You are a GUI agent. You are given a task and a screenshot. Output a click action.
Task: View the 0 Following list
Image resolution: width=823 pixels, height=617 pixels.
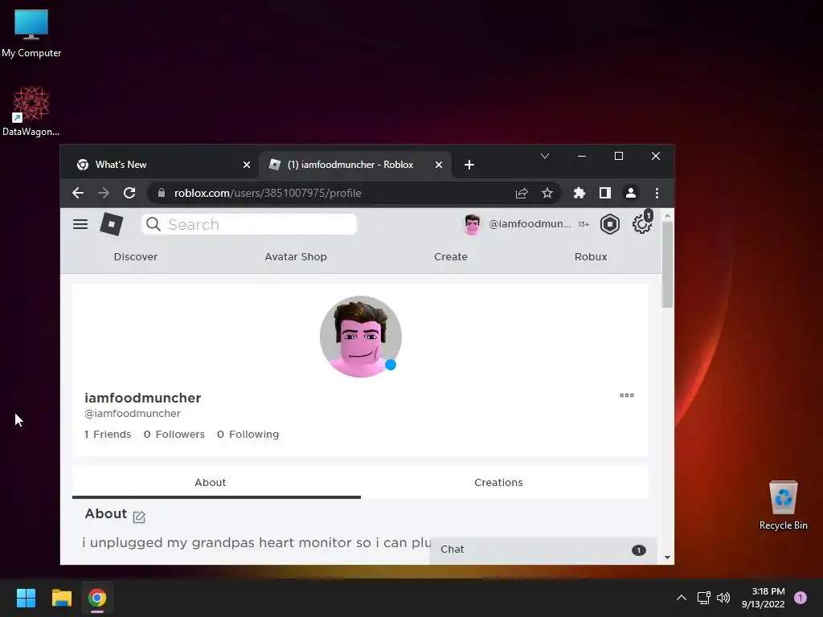(248, 435)
